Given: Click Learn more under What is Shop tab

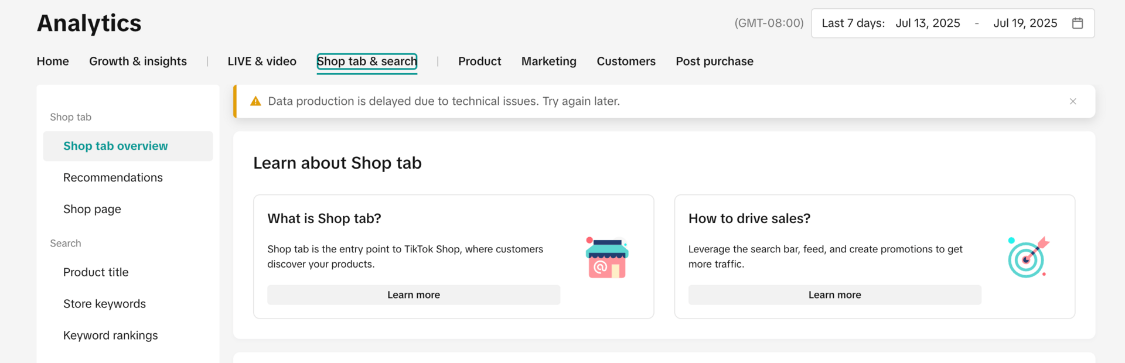Looking at the screenshot, I should 414,295.
